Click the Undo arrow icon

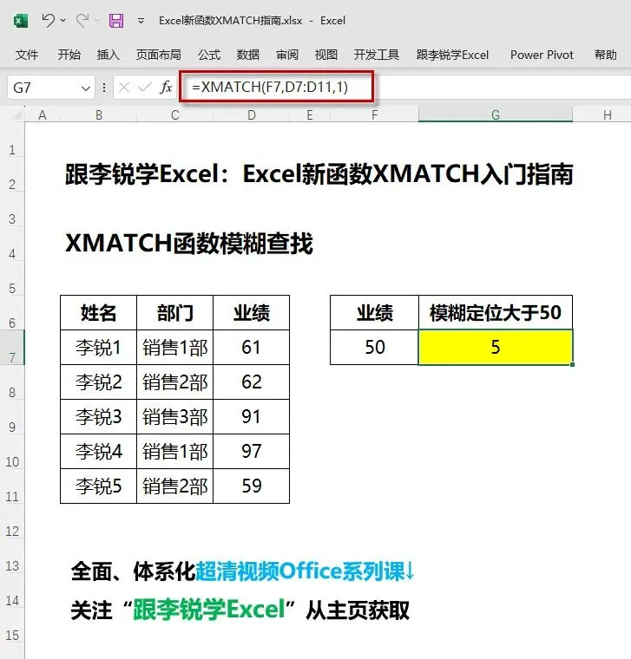click(x=48, y=20)
